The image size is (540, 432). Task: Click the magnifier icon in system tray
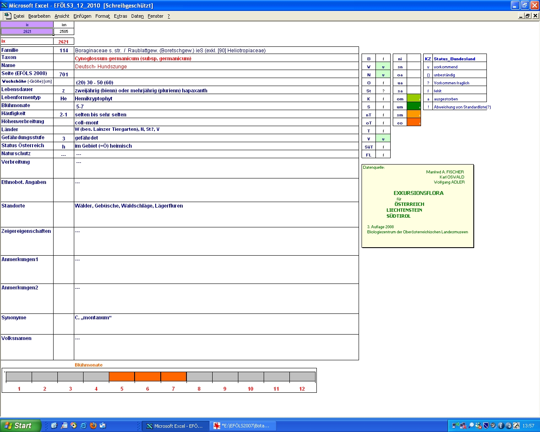pyautogui.click(x=471, y=426)
